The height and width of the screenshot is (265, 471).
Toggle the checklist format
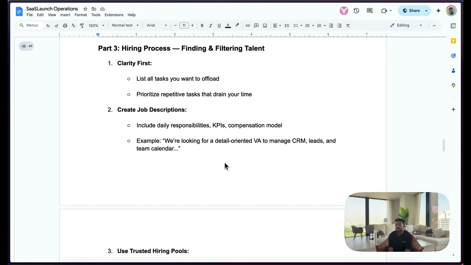click(295, 25)
